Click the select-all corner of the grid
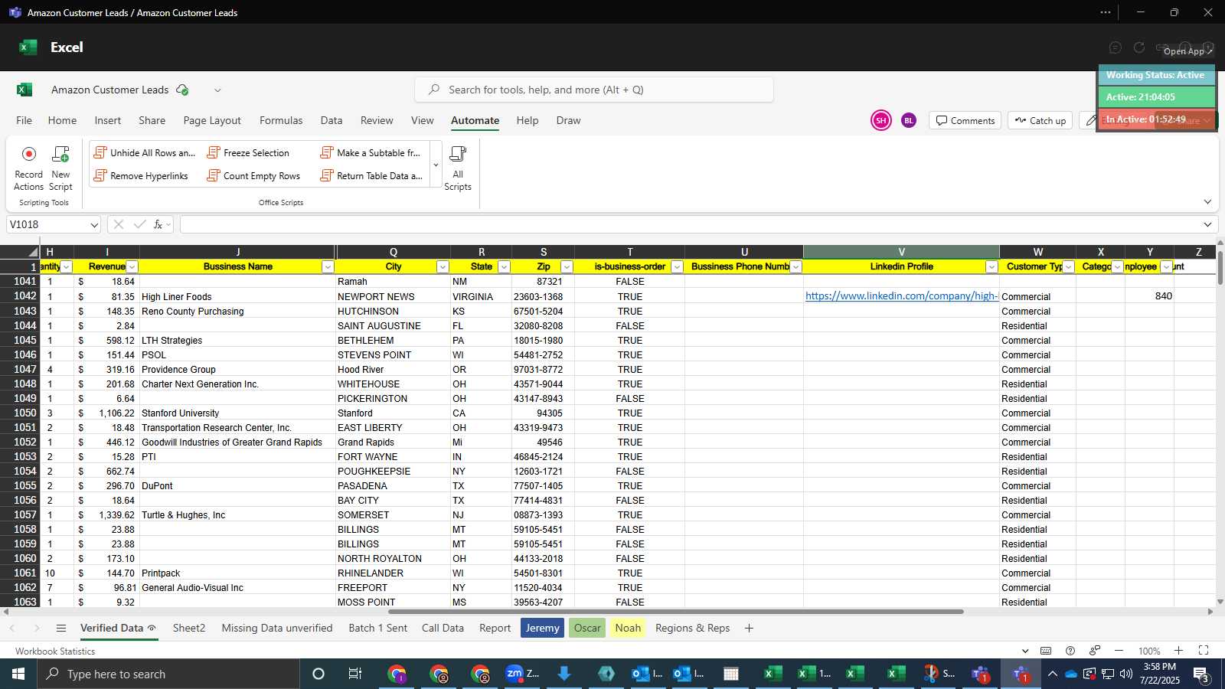This screenshot has width=1225, height=689. click(x=19, y=252)
